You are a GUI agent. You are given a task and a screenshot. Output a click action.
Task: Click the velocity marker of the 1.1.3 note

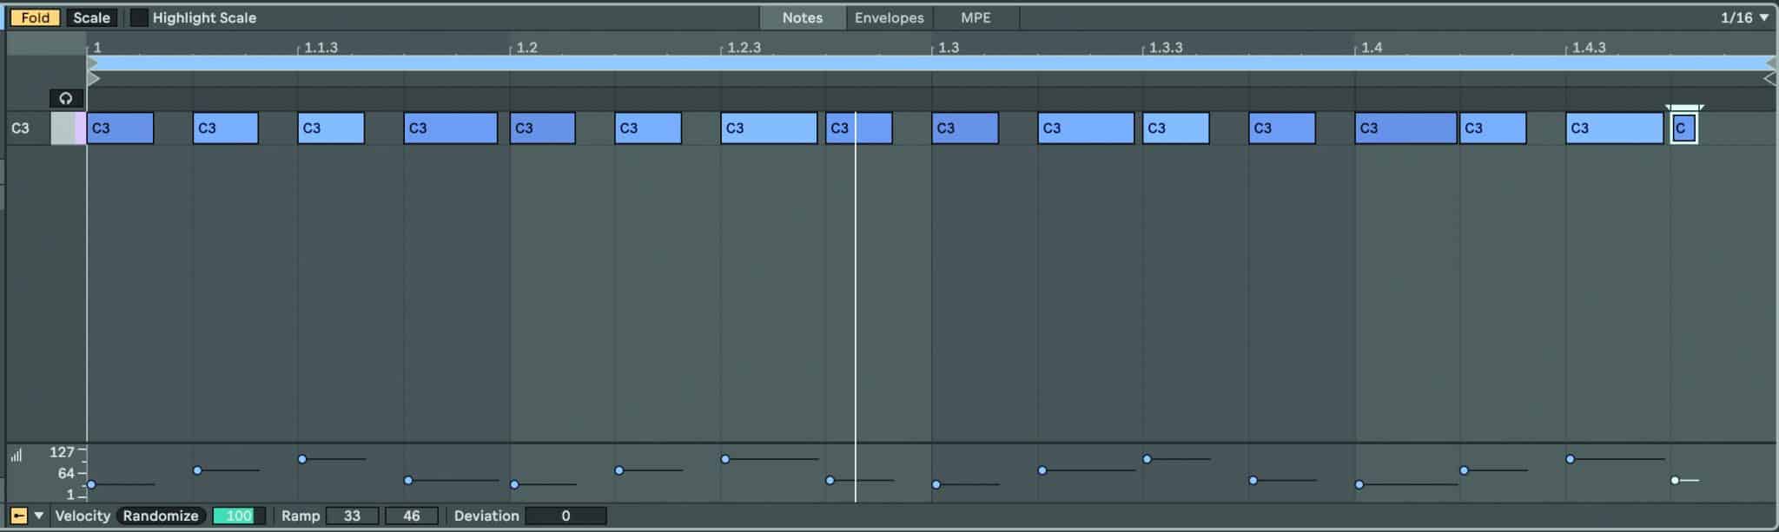click(302, 459)
